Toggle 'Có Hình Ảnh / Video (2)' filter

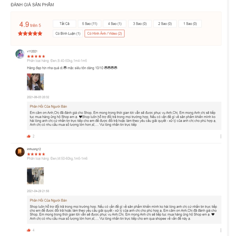105,33
